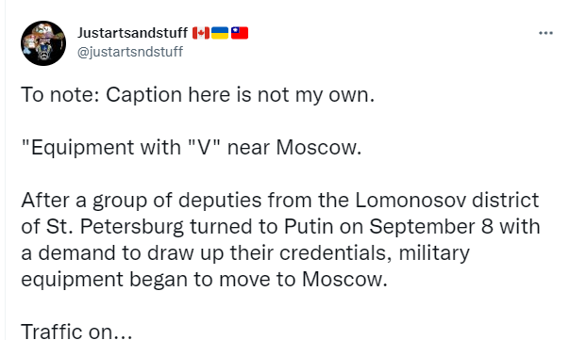Click the word "military" in the paragraph
This screenshot has width=570, height=340.
click(x=434, y=253)
